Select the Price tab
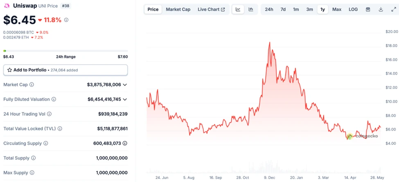Viewport: 399px width, 182px height. (x=153, y=9)
